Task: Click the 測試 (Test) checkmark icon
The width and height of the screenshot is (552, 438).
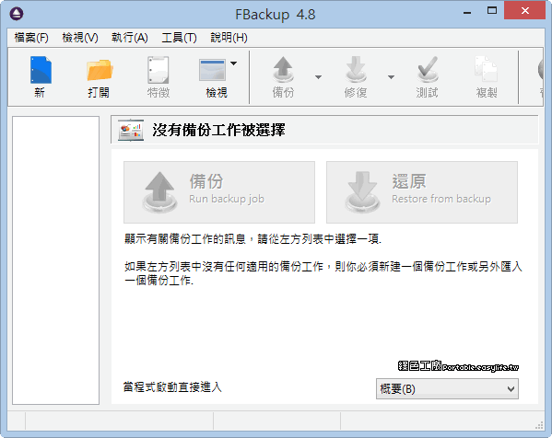Action: point(428,70)
